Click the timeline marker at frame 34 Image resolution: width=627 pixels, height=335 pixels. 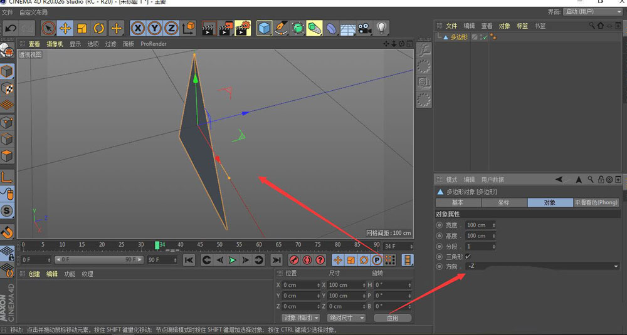click(157, 245)
